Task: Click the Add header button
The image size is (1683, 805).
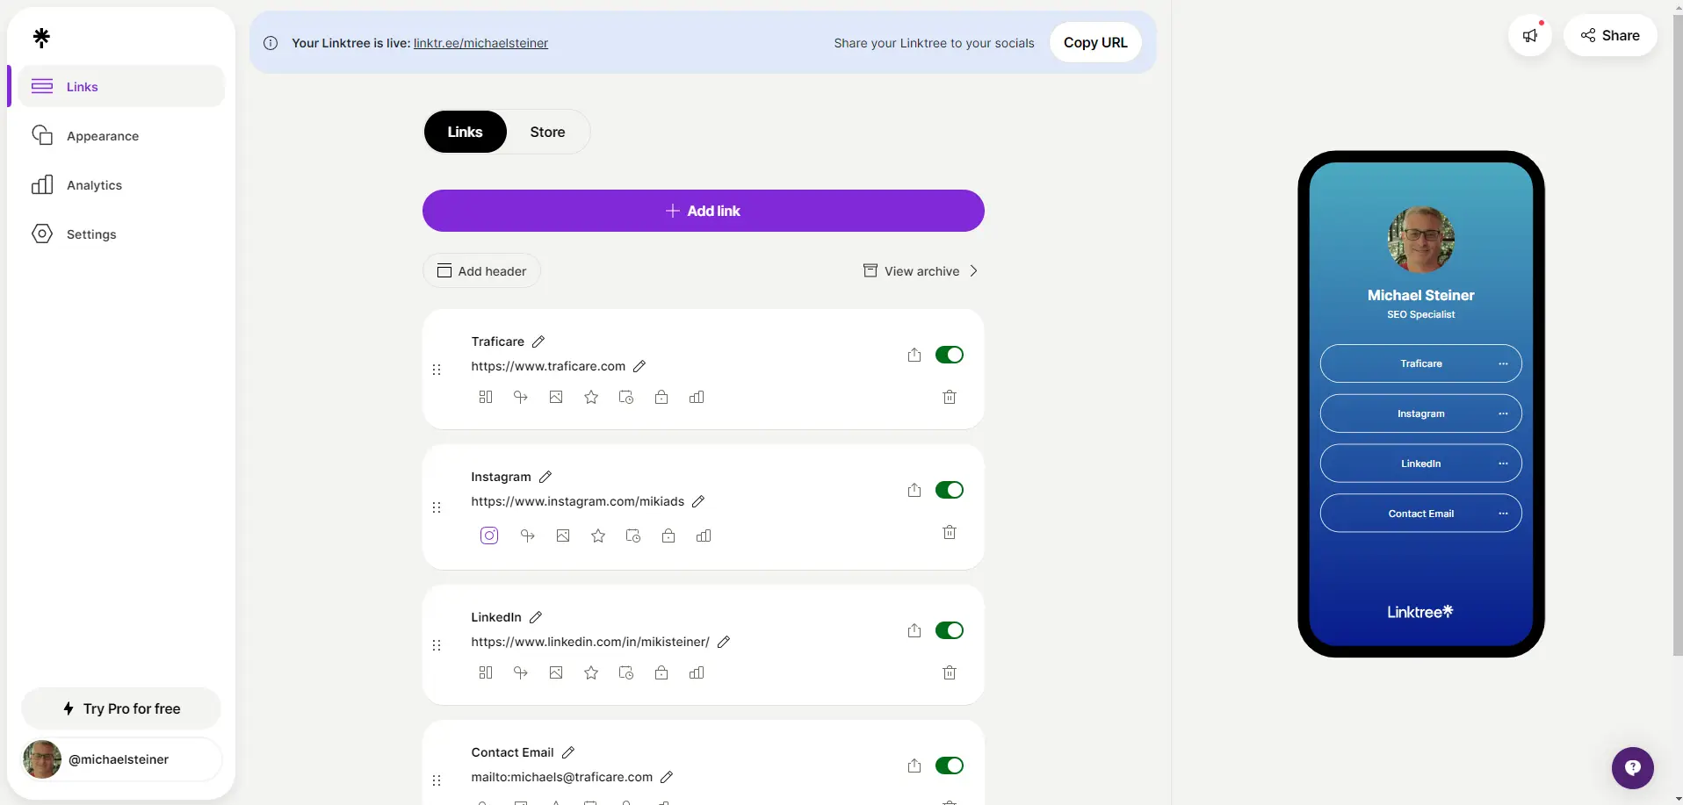Action: [481, 271]
